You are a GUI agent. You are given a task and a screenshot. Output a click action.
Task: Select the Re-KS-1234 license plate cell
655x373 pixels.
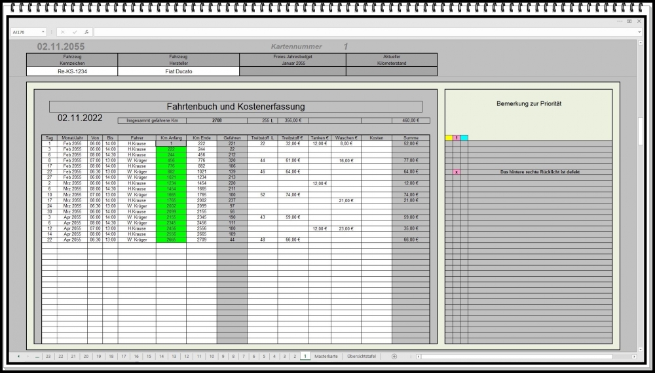tap(72, 71)
